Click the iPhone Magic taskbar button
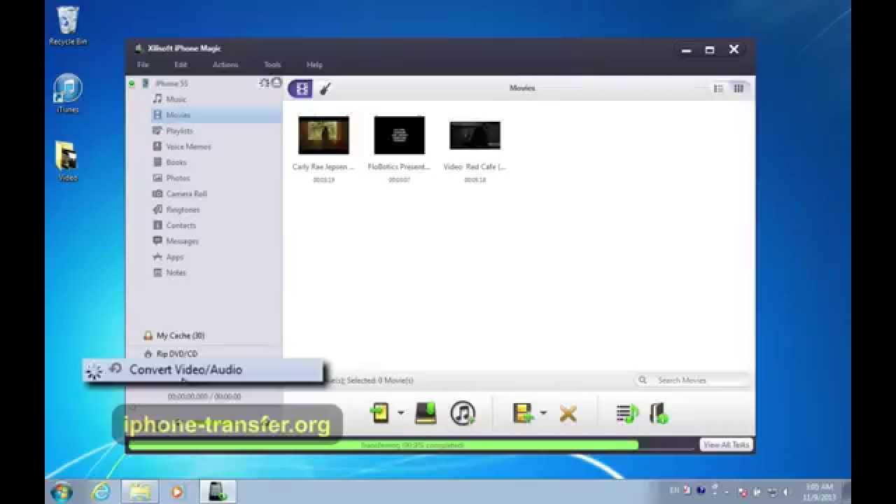The width and height of the screenshot is (896, 504). [x=217, y=492]
